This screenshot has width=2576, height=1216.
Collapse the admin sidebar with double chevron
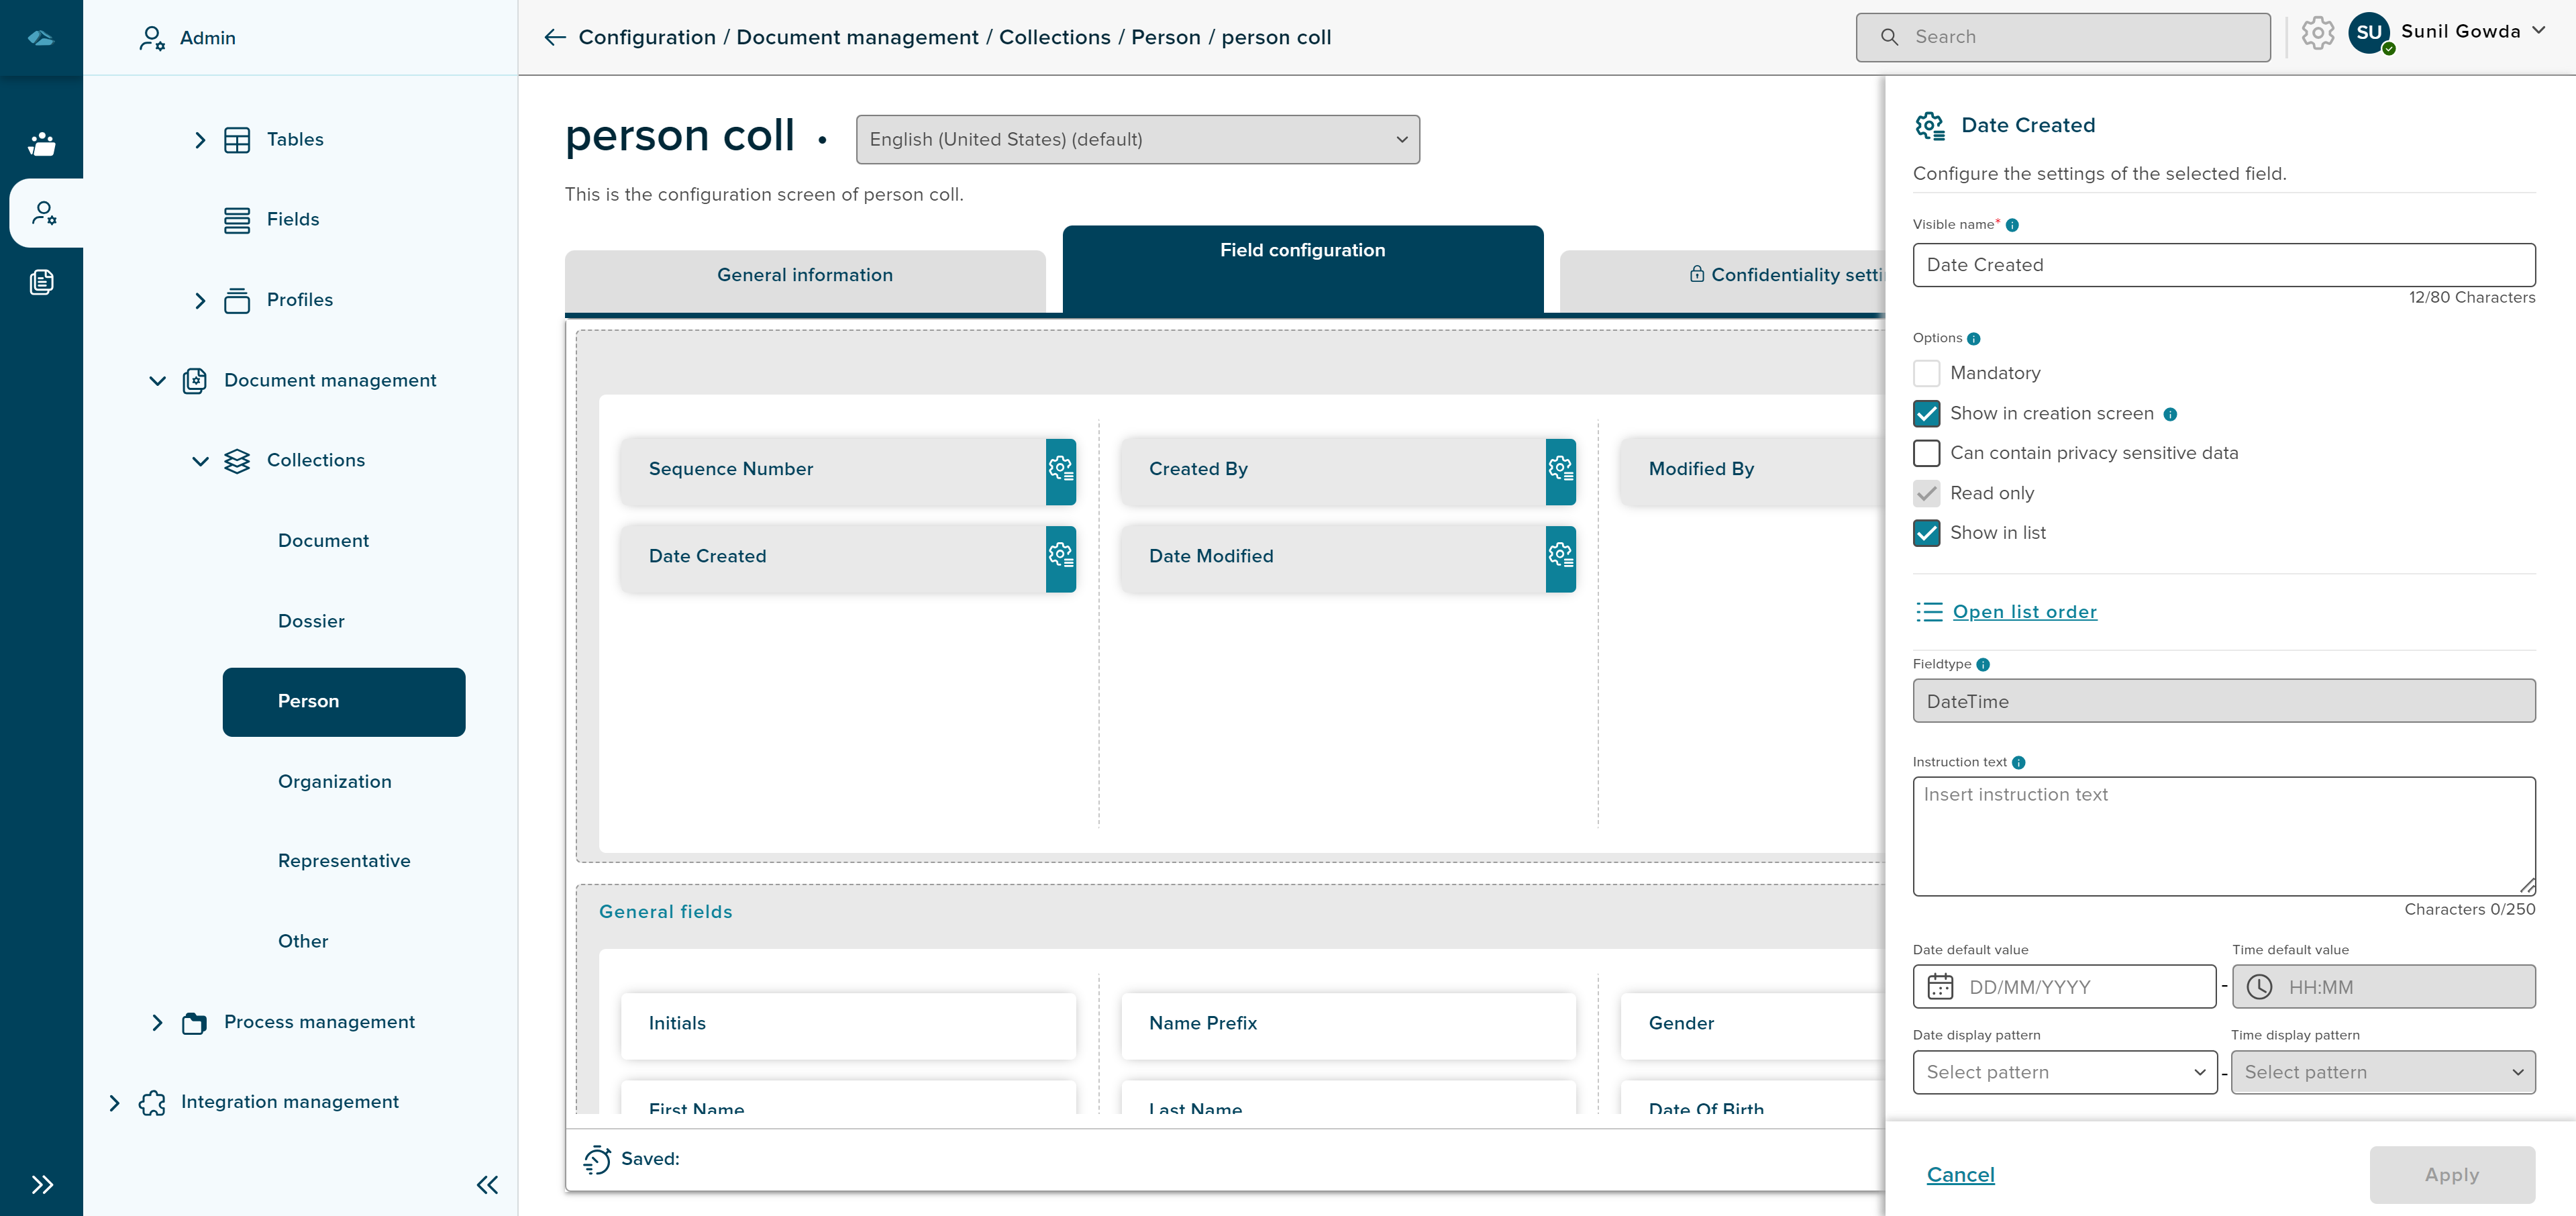[487, 1185]
